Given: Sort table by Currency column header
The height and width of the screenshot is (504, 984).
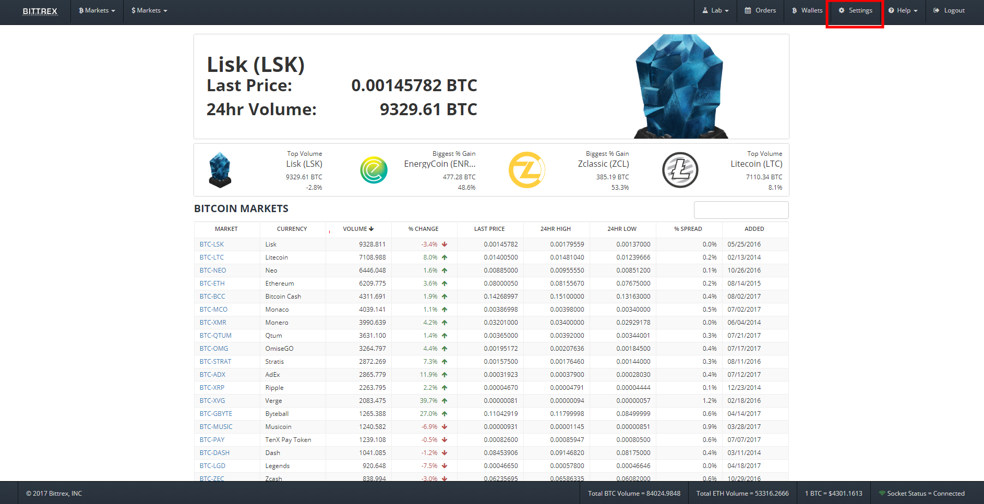Looking at the screenshot, I should (292, 229).
